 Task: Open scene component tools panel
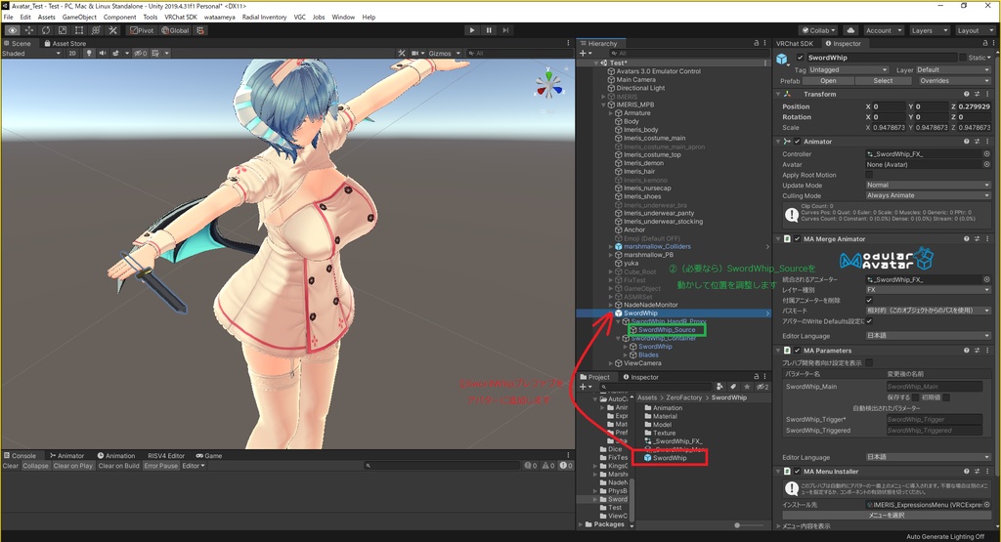point(402,53)
